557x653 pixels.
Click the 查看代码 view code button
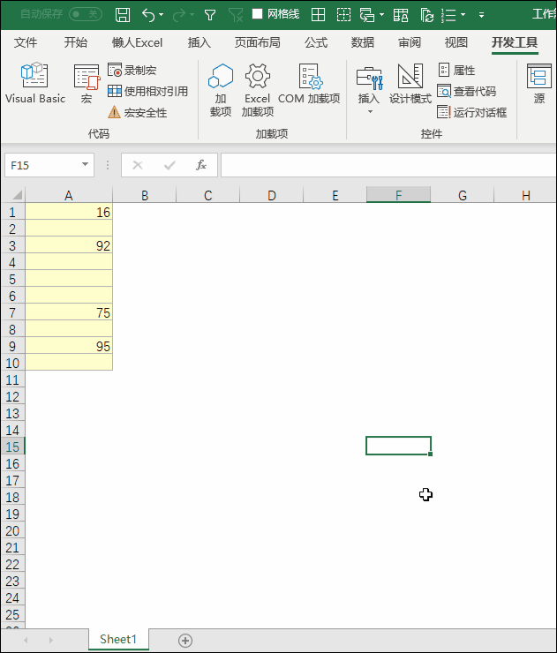pyautogui.click(x=467, y=91)
